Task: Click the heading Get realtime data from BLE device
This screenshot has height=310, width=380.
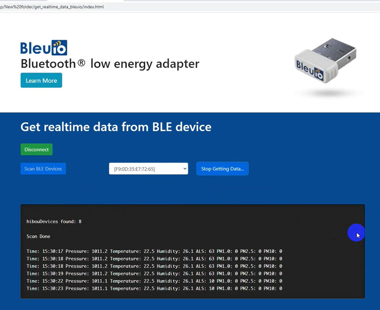Action: coord(116,127)
